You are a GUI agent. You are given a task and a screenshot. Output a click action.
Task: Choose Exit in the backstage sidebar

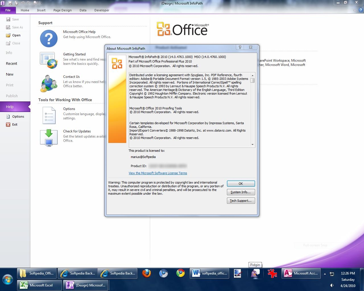12,124
